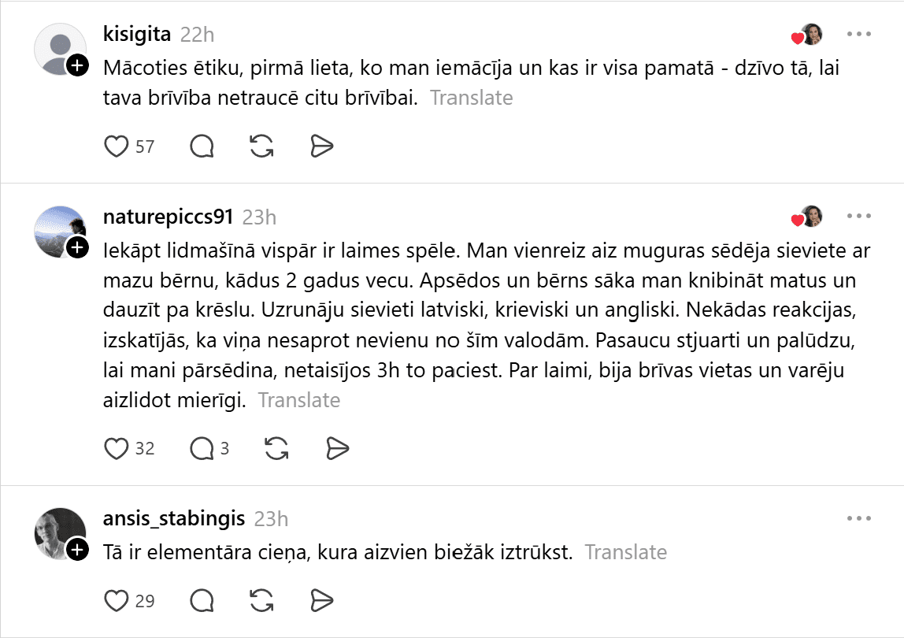Screen dimensions: 904x638
Task: Translate kisigita's comment
Action: [x=471, y=98]
